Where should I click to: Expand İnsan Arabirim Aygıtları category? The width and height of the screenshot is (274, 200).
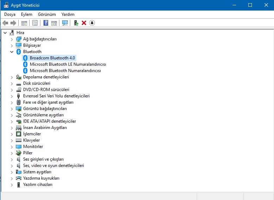[12, 128]
